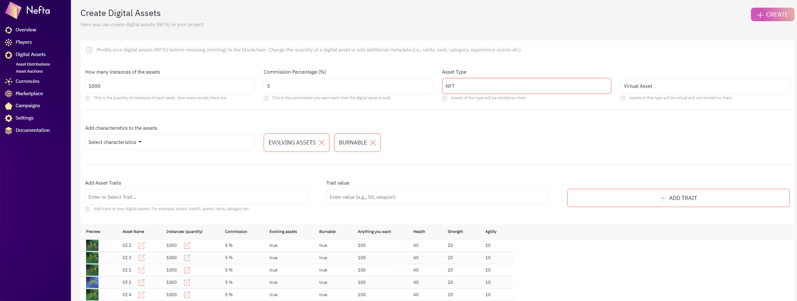The height and width of the screenshot is (301, 797).
Task: Click the Settings gear icon
Action: click(x=9, y=118)
